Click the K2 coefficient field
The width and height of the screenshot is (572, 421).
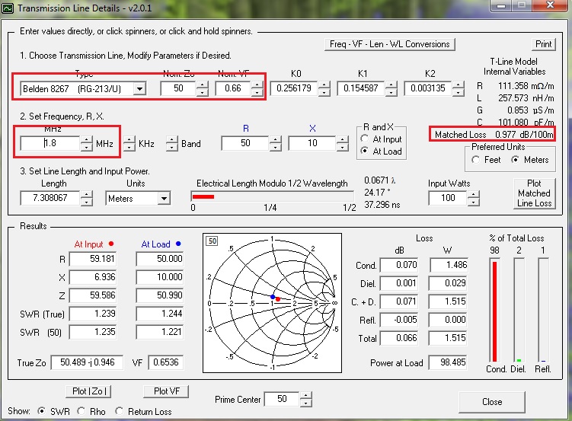(428, 88)
